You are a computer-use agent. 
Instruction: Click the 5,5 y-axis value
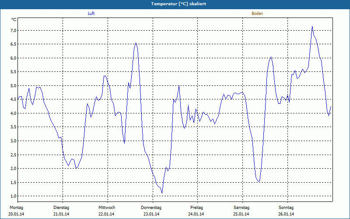14,72
